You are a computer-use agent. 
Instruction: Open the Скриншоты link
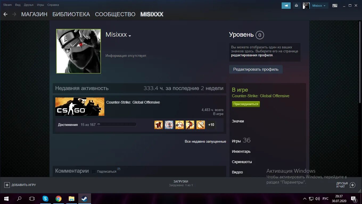(242, 162)
